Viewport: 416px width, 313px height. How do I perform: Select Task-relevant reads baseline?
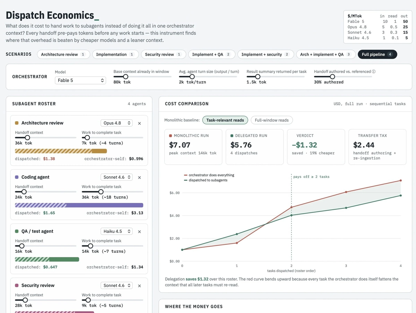pyautogui.click(x=225, y=120)
